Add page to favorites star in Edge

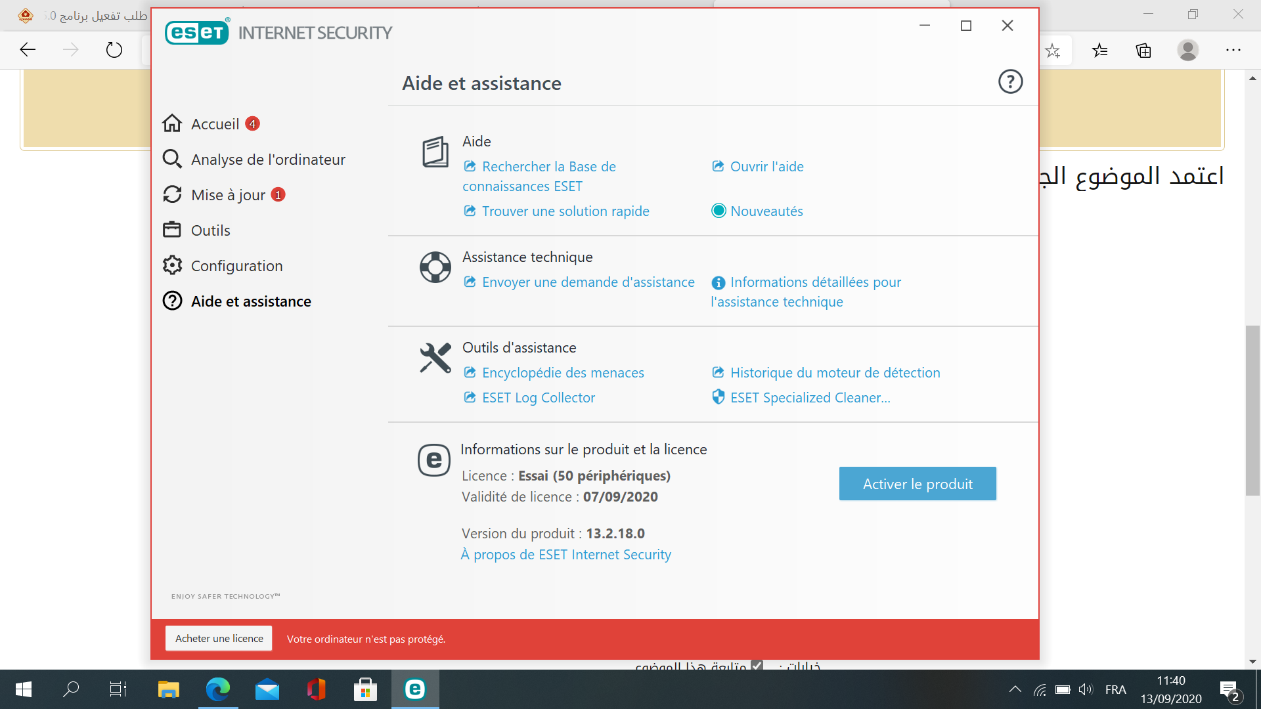[x=1053, y=51]
